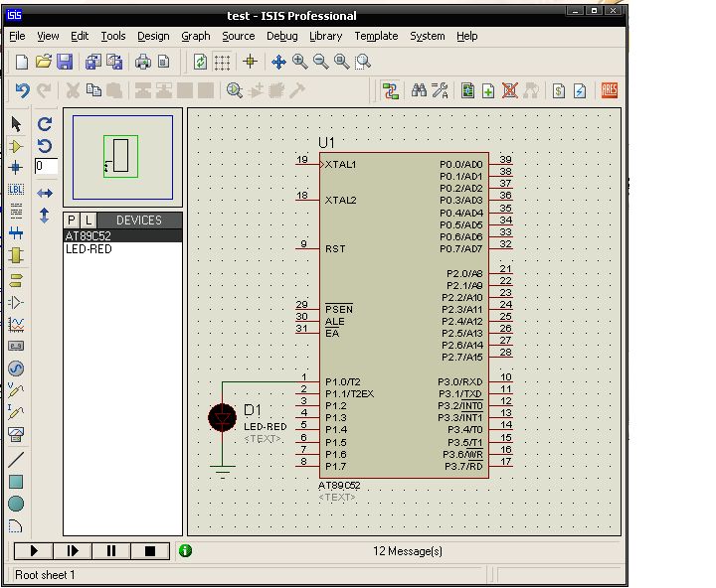716x588 pixels.
Task: Select the 2D Box drawing tool
Action: coord(16,482)
